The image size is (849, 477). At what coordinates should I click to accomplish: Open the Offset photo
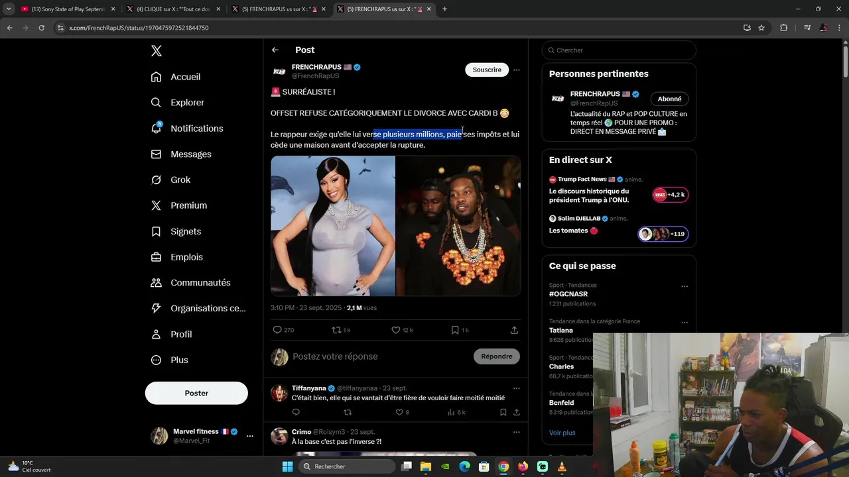pyautogui.click(x=458, y=226)
